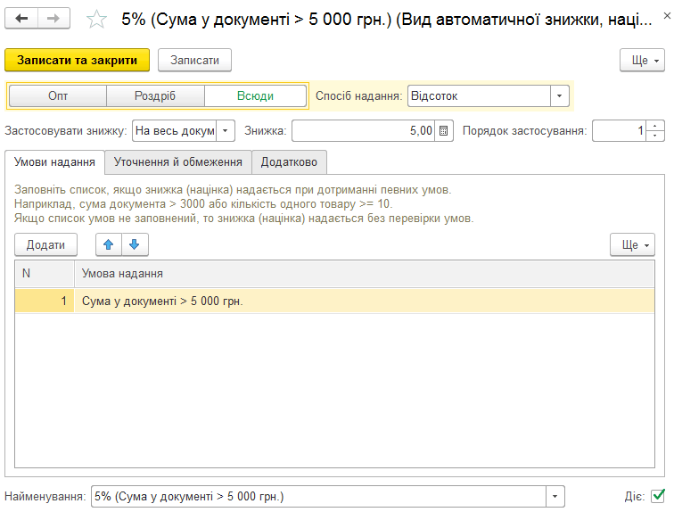This screenshot has height=512, width=674.
Task: Click the Умова надання column header
Action: (x=365, y=274)
